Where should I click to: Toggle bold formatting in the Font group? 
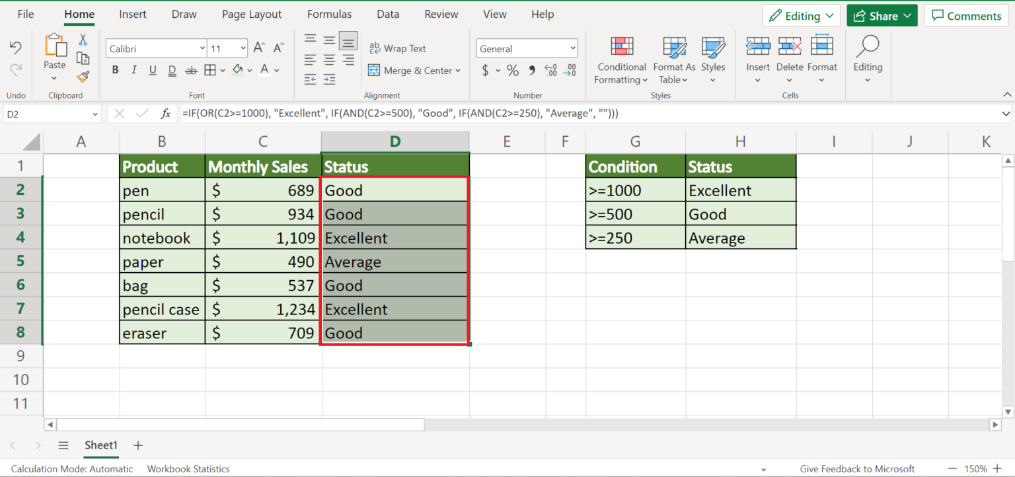[116, 69]
